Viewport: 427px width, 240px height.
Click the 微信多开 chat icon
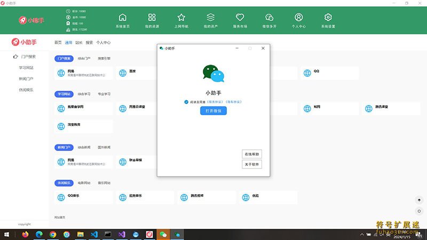tap(270, 18)
